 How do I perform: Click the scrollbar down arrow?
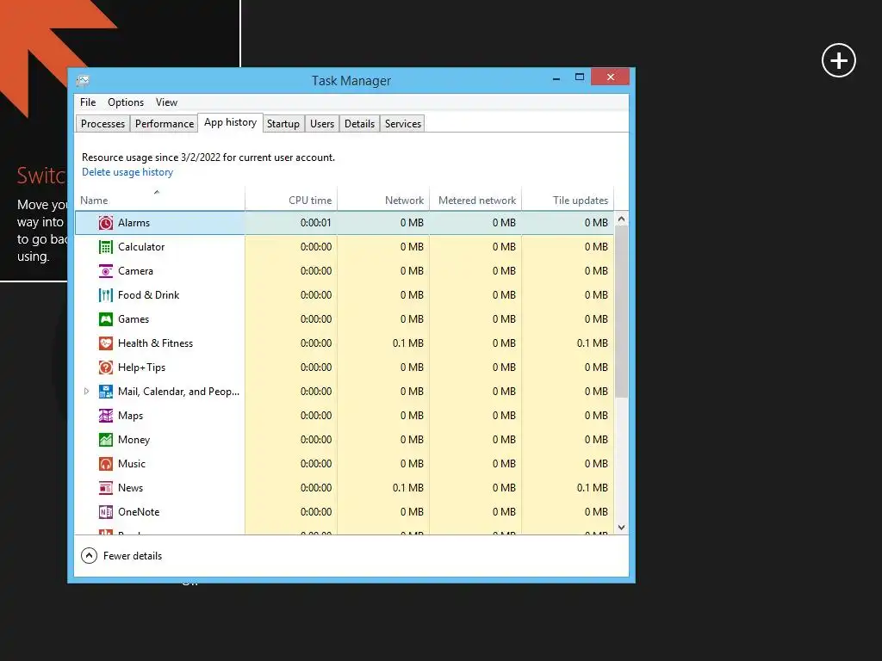622,528
